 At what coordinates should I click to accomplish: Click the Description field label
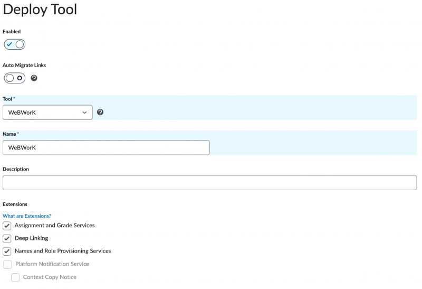pyautogui.click(x=16, y=169)
